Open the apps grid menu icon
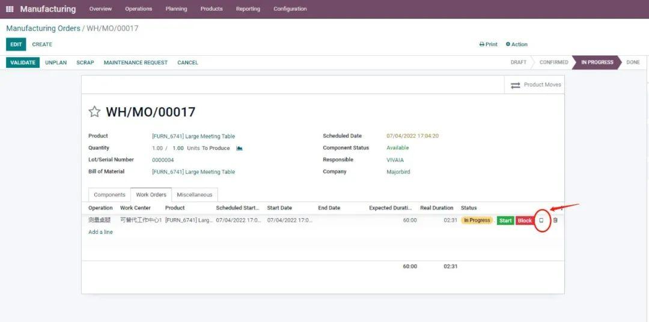This screenshot has width=649, height=322. pyautogui.click(x=10, y=9)
